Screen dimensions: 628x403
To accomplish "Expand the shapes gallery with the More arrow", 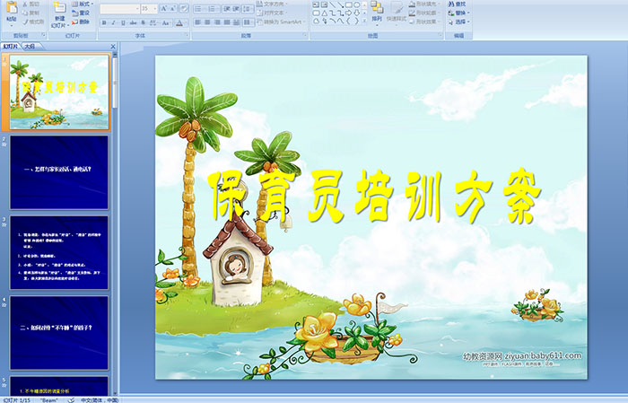I will point(364,21).
